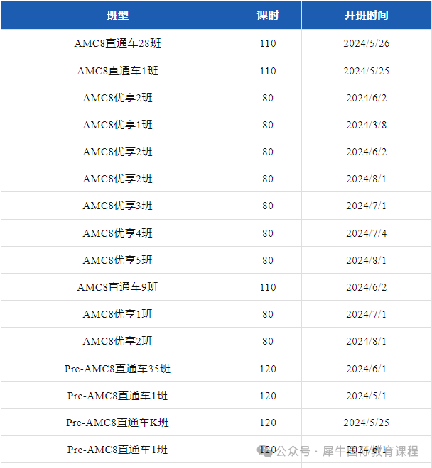The width and height of the screenshot is (432, 468).
Task: Click the start date 2024/7/4
Action: coord(367,233)
